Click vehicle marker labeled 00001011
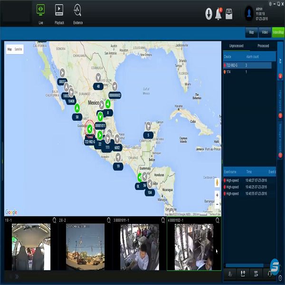The image size is (285, 285). [100, 125]
